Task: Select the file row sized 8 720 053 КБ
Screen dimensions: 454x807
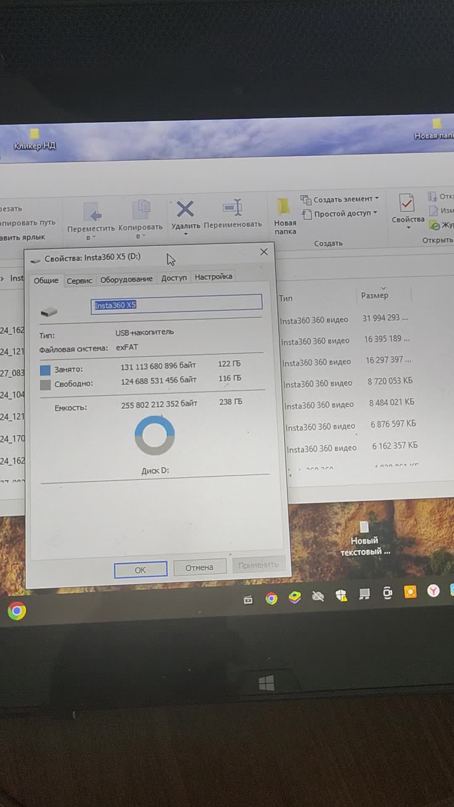Action: (348, 382)
